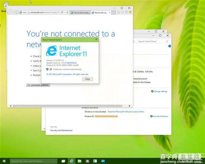
Task: Open "Security and Maintenance" link
Action: (61, 131)
